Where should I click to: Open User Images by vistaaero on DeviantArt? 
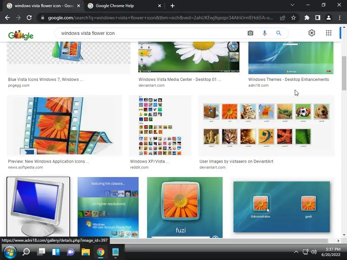coord(236,161)
